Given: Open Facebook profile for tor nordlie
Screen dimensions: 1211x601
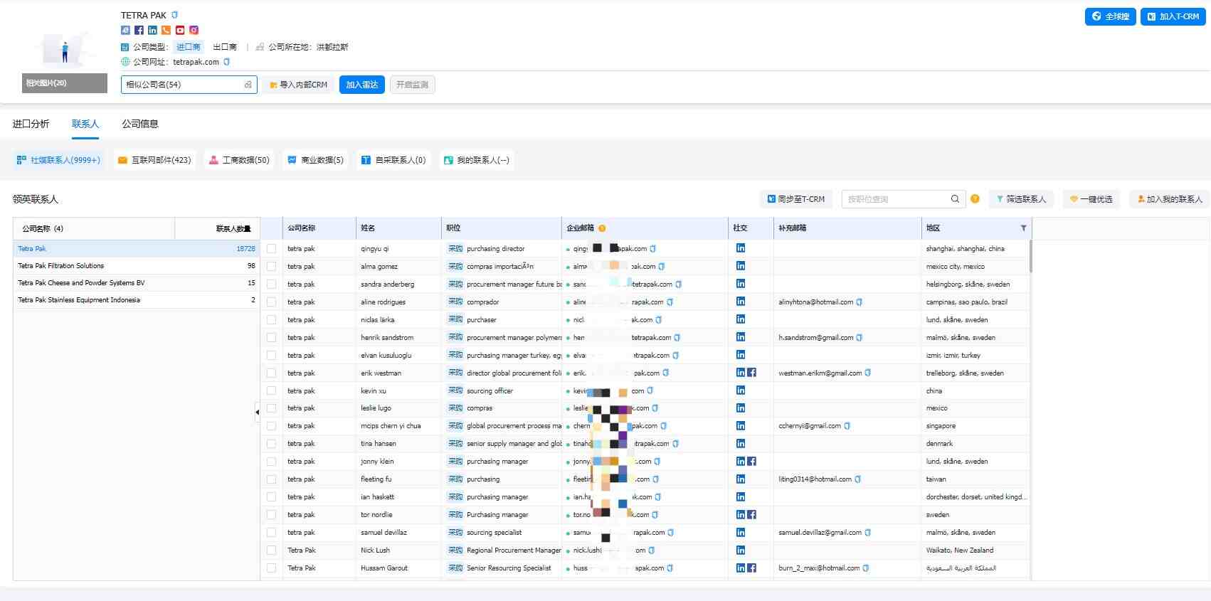Looking at the screenshot, I should point(752,515).
